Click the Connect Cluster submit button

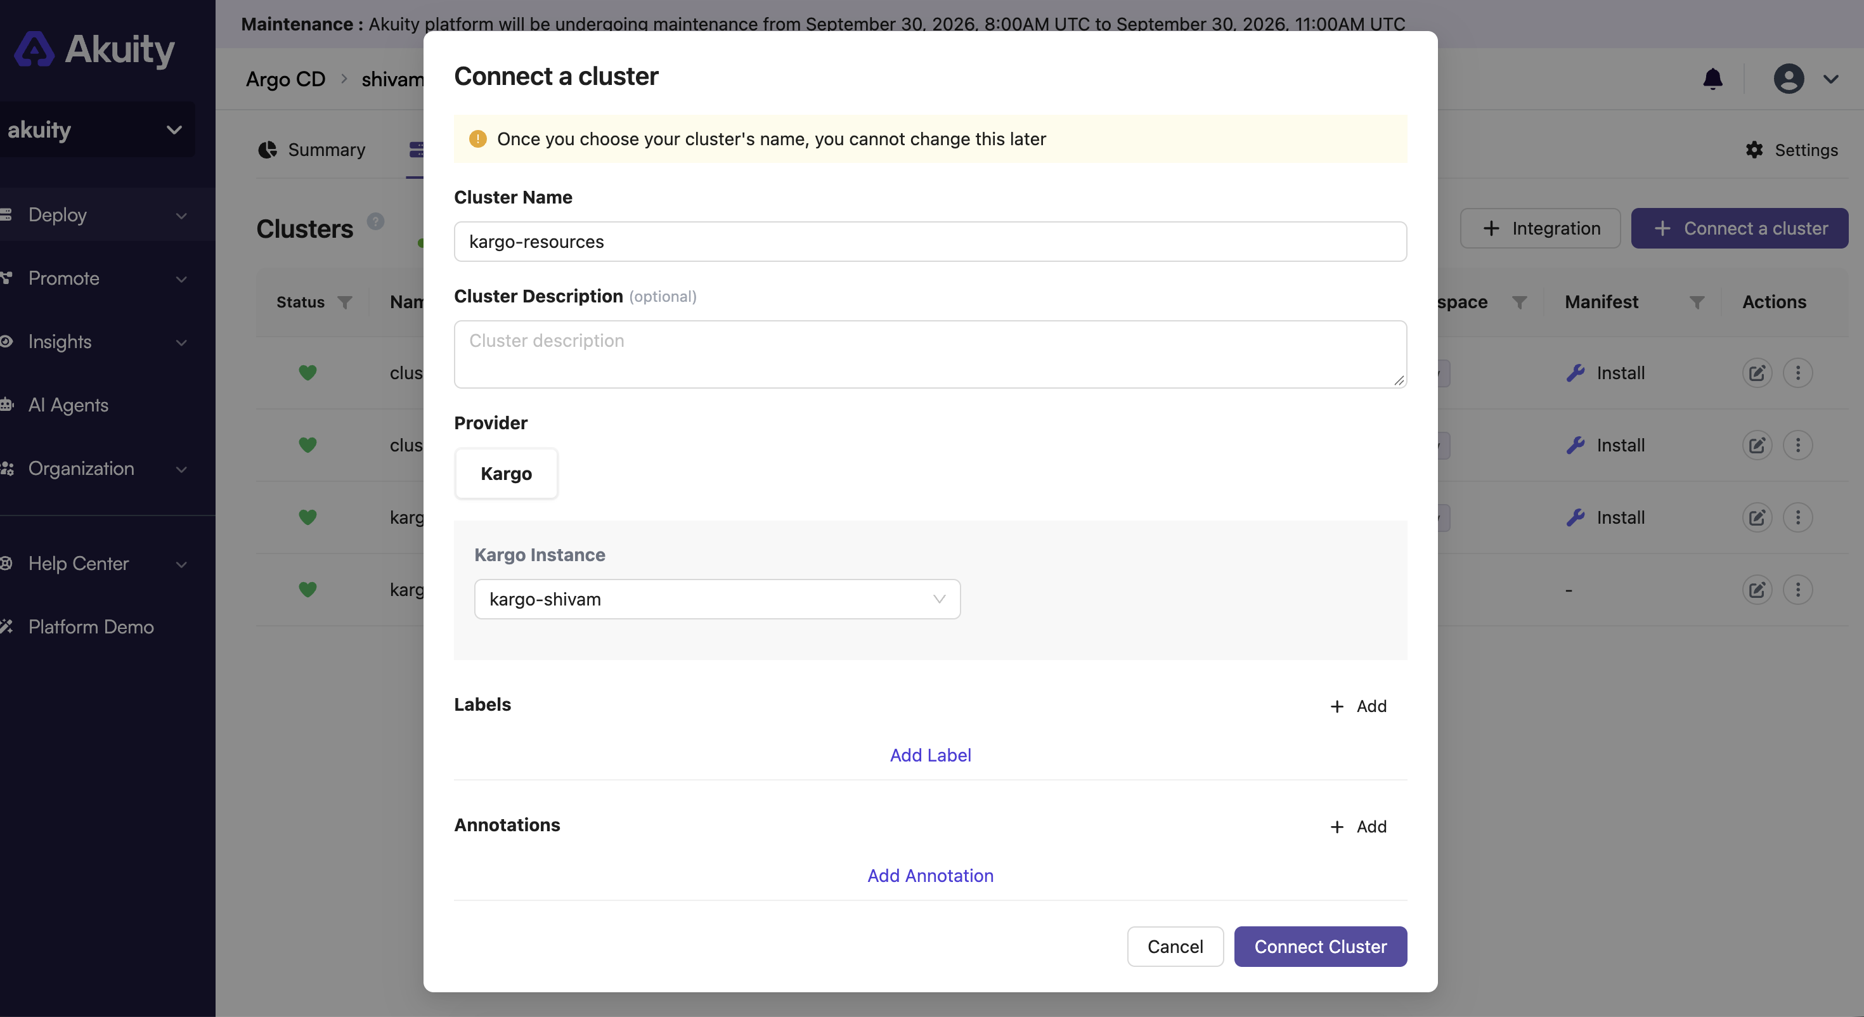coord(1321,947)
